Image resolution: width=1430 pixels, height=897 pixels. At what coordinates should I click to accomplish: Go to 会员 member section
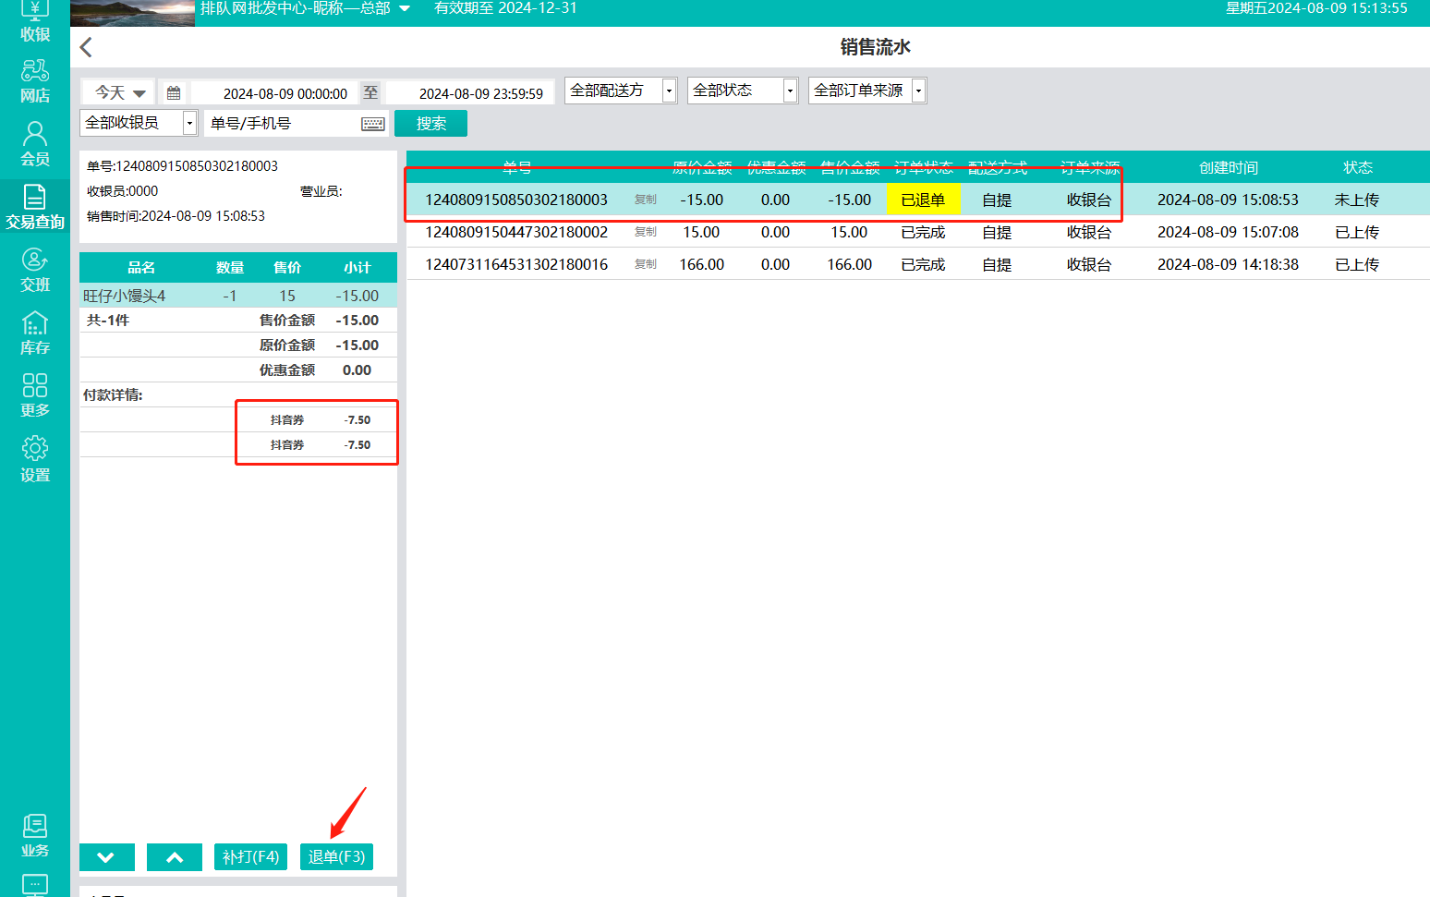[x=34, y=144]
